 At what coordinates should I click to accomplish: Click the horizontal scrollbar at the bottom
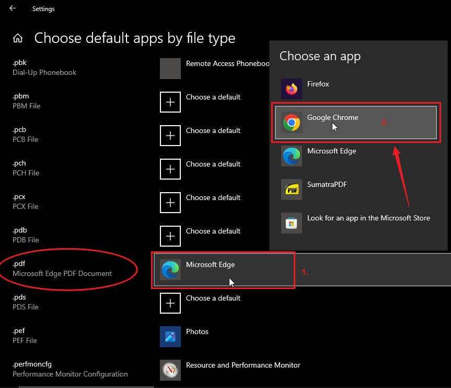pos(86,387)
